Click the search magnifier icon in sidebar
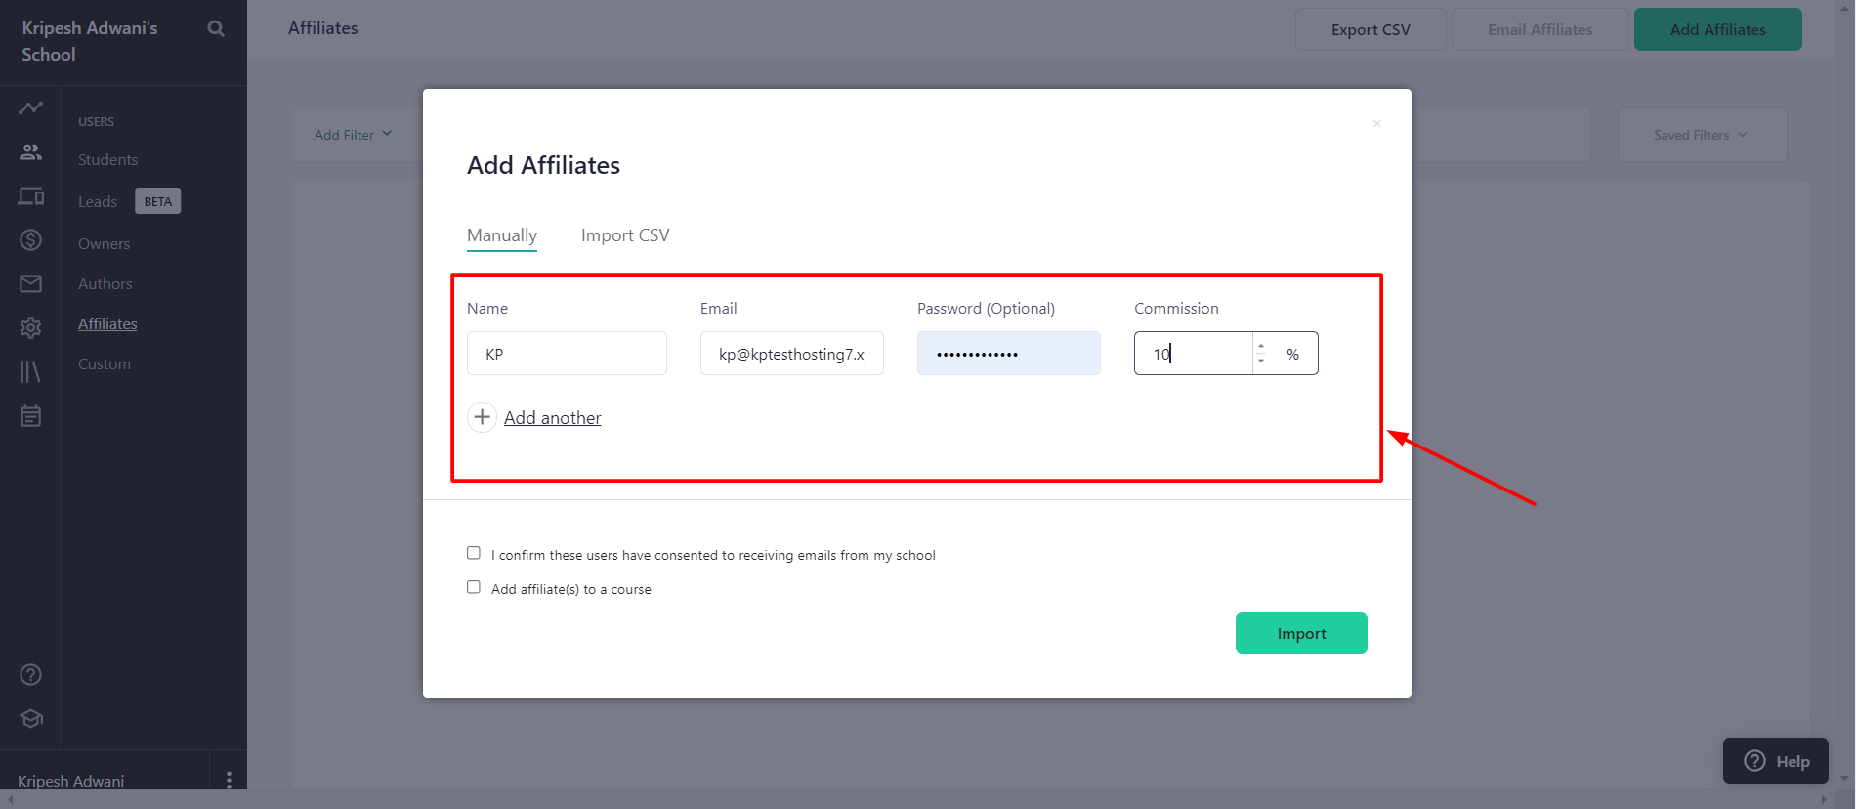The width and height of the screenshot is (1856, 809). (x=216, y=29)
